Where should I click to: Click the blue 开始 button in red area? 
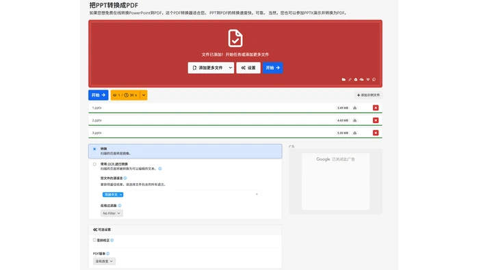(273, 68)
